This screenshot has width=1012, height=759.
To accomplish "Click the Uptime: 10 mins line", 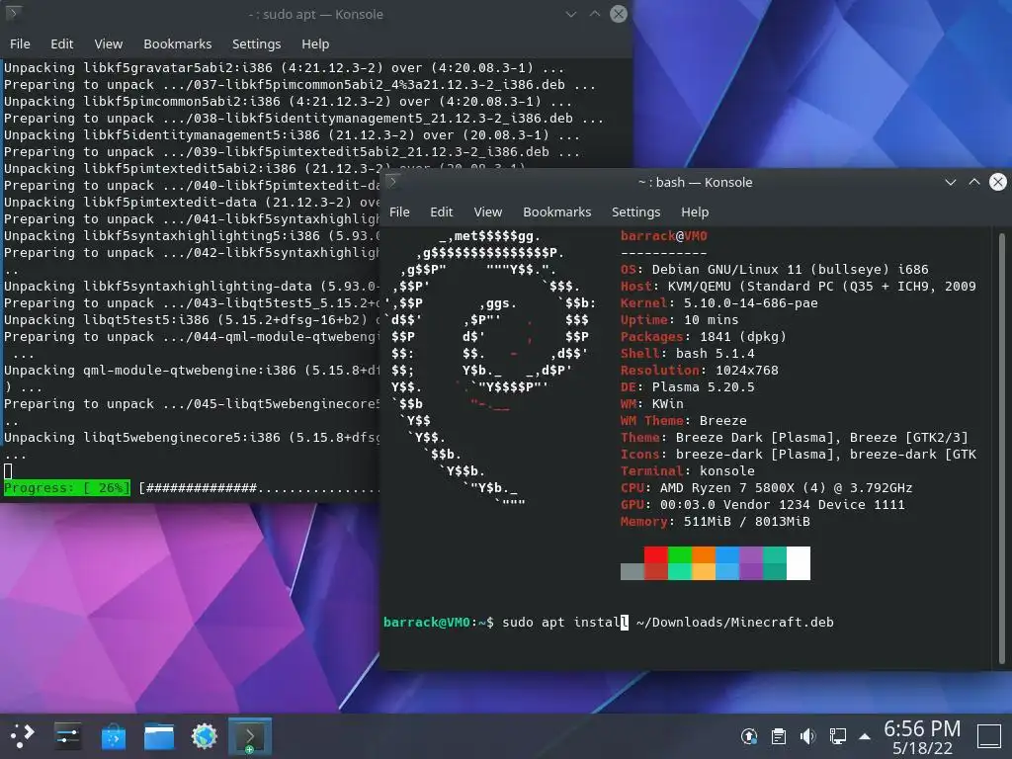I will tap(680, 320).
